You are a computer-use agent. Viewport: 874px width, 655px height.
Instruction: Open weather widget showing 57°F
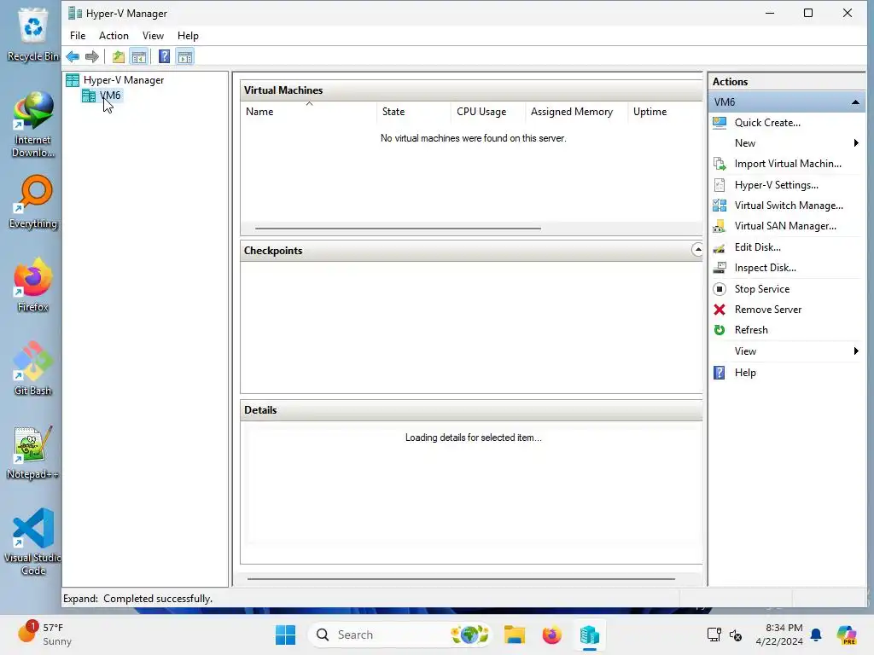(x=44, y=635)
